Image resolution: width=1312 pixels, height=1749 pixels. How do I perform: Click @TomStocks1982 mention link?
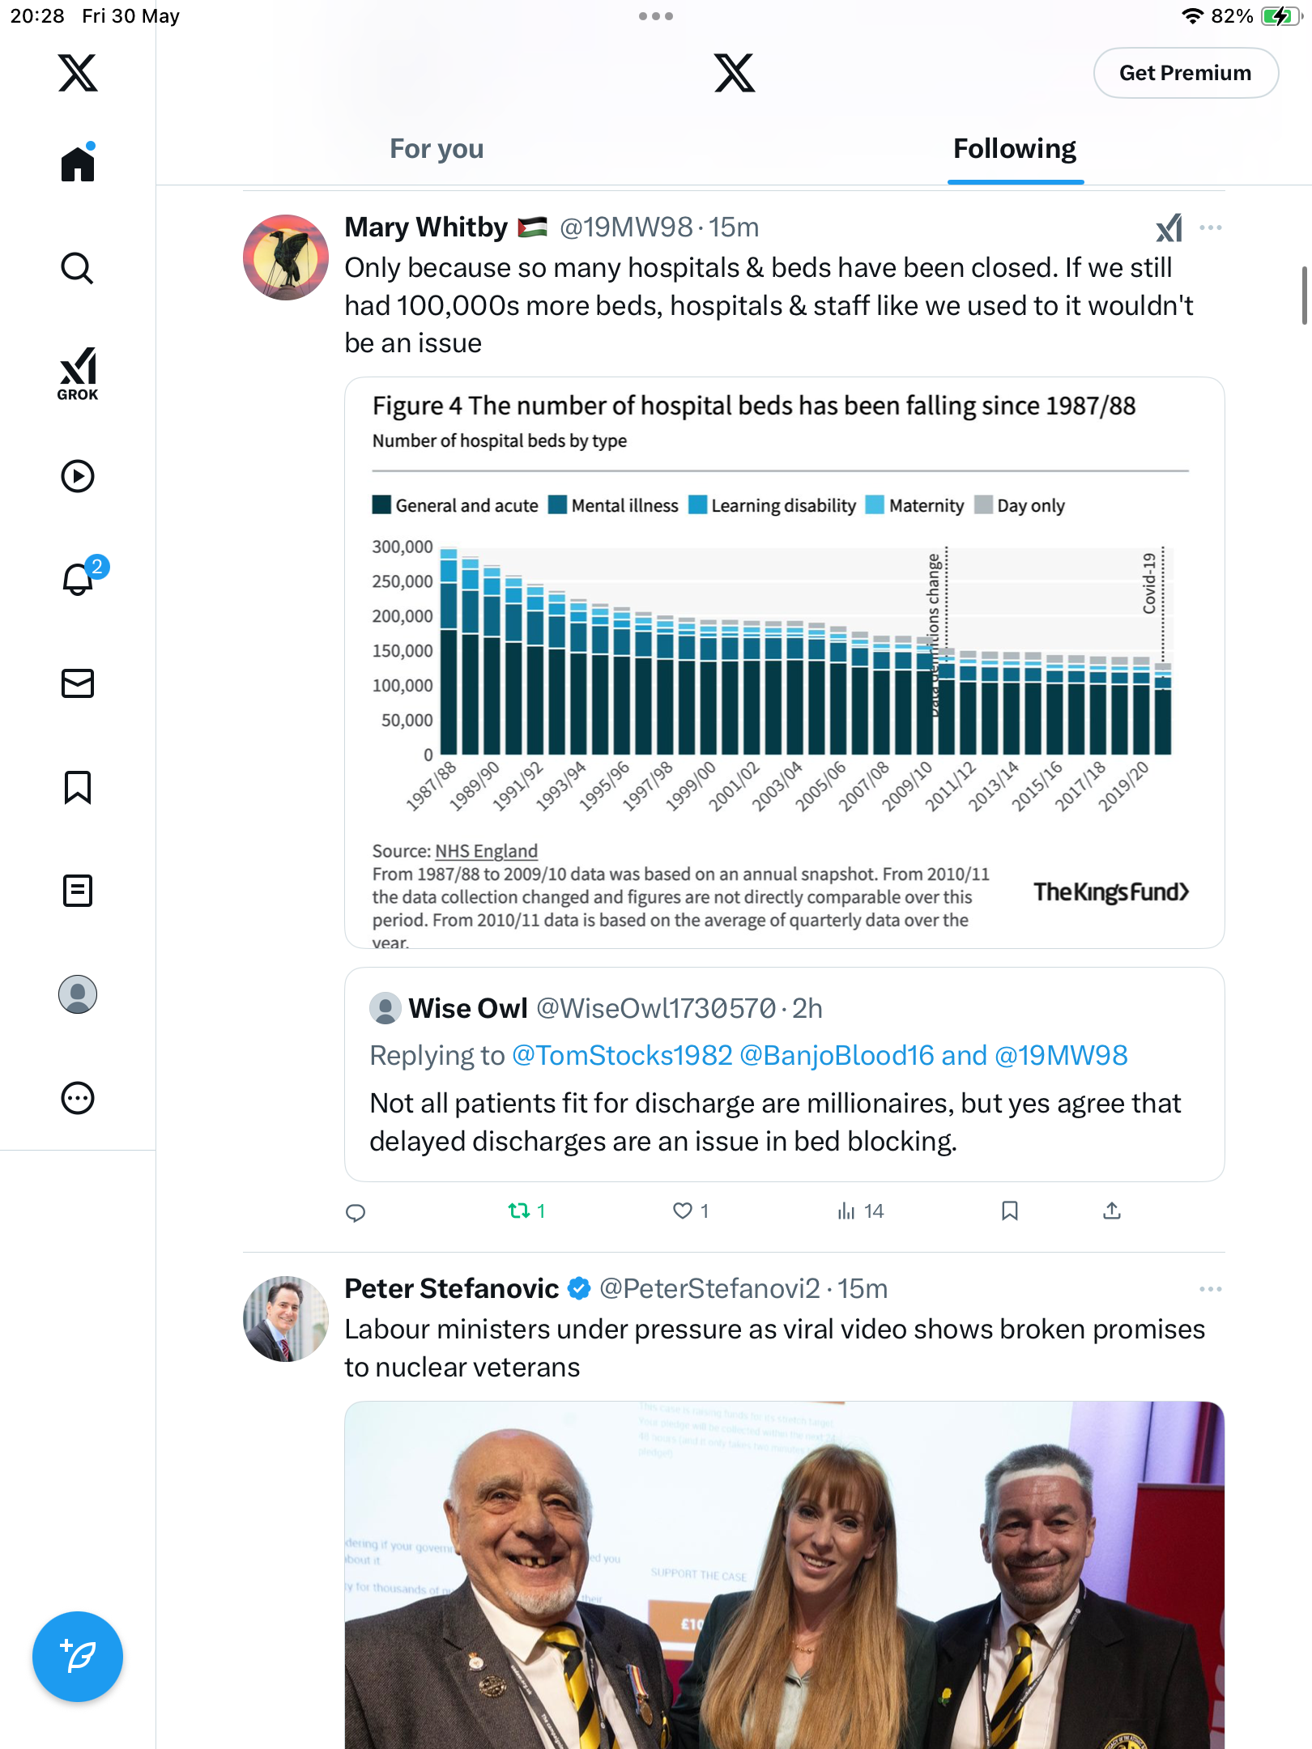622,1055
